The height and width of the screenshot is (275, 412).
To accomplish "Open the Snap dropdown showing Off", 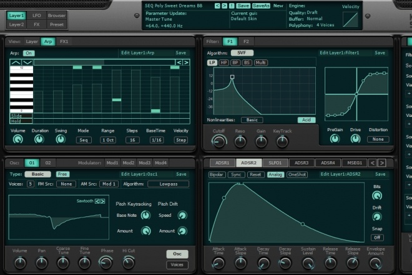I will (377, 237).
